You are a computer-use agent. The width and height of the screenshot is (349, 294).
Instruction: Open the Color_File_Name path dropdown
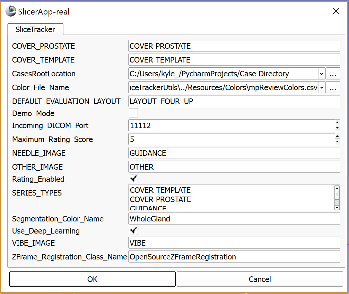click(x=322, y=88)
